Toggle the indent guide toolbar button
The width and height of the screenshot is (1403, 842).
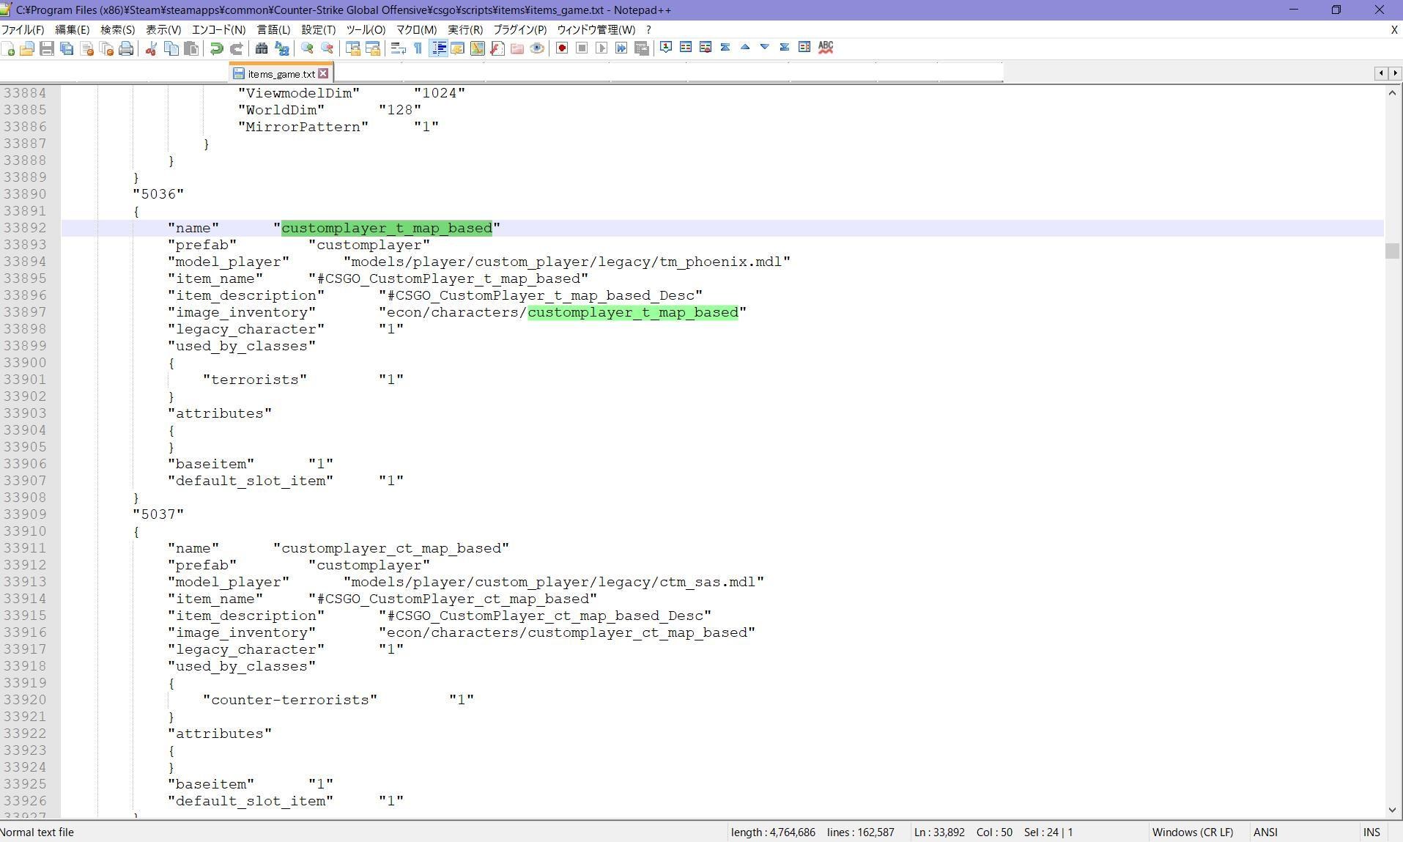[438, 48]
